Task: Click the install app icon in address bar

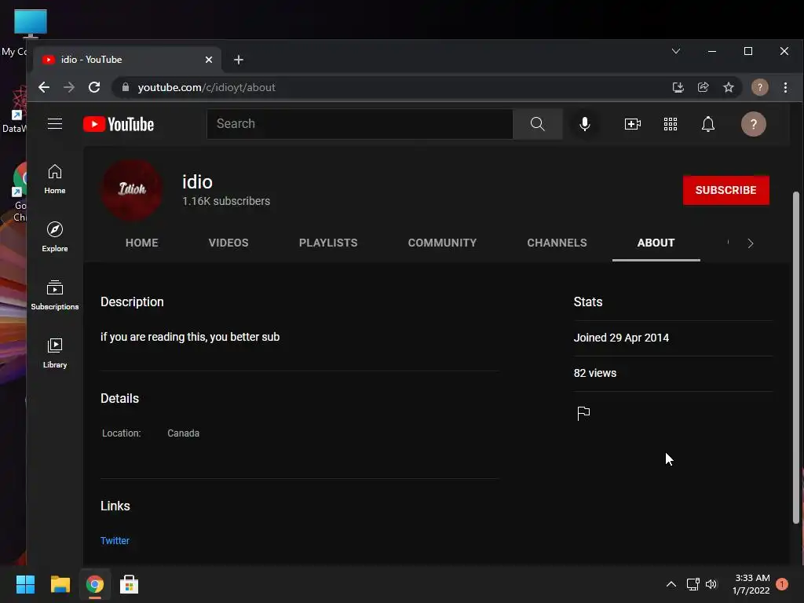Action: click(x=678, y=87)
